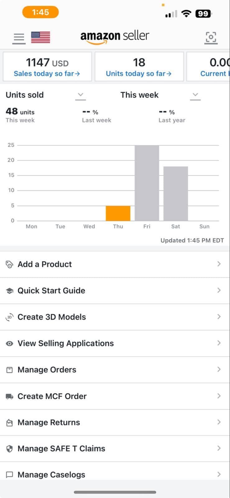Tap the View Selling Applications eye icon
This screenshot has height=498, width=230.
pos(10,344)
